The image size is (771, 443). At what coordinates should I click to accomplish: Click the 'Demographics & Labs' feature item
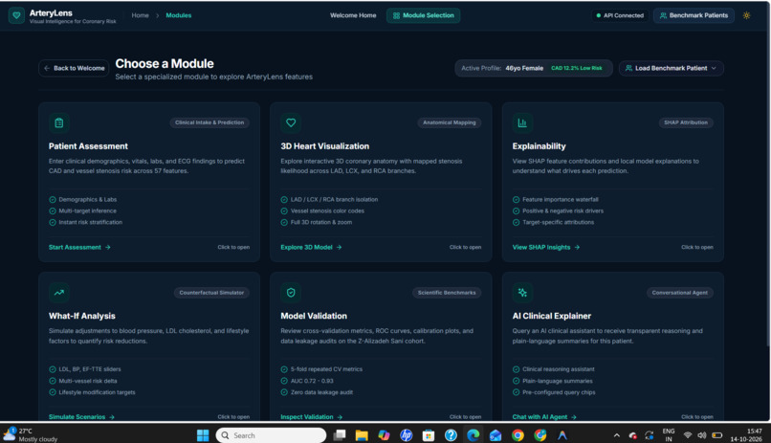(82, 200)
